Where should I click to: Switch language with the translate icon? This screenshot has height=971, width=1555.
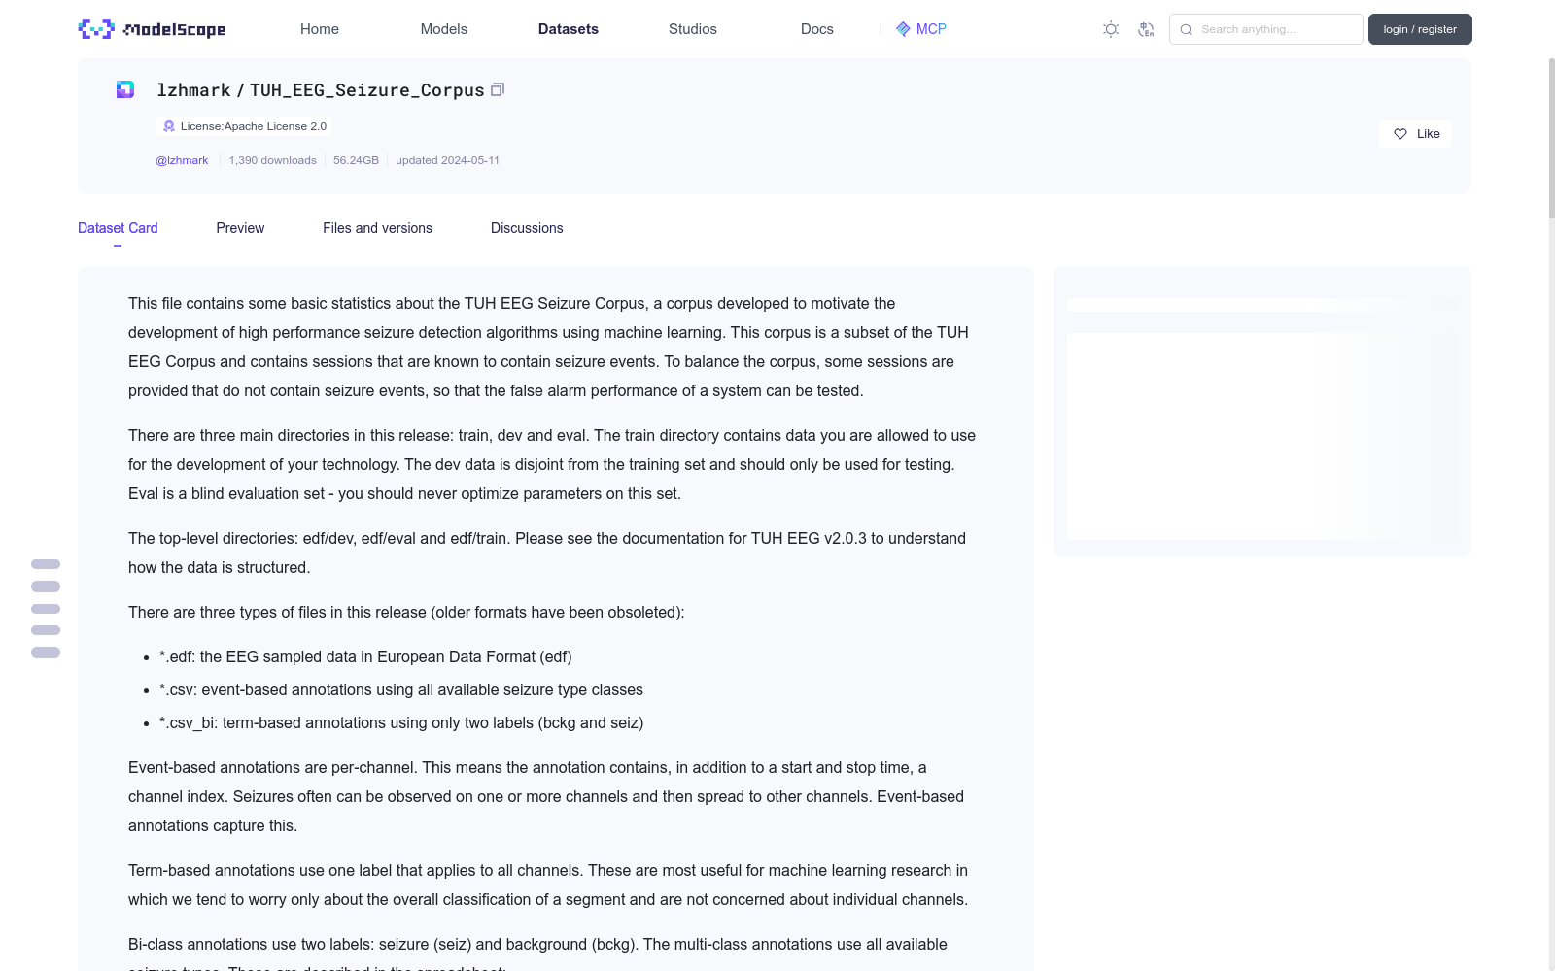[x=1146, y=29]
